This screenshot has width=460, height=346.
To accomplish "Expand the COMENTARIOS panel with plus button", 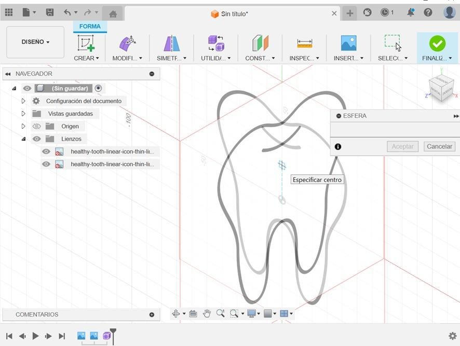I will click(152, 315).
